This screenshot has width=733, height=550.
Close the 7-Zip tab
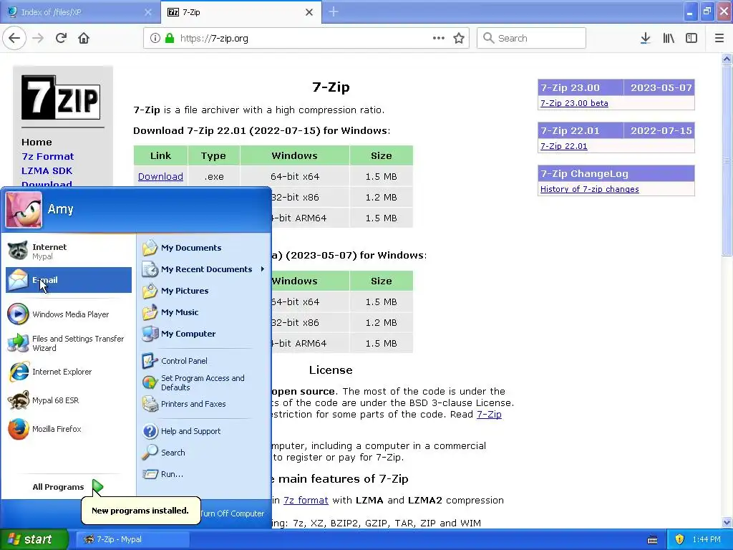pos(309,12)
